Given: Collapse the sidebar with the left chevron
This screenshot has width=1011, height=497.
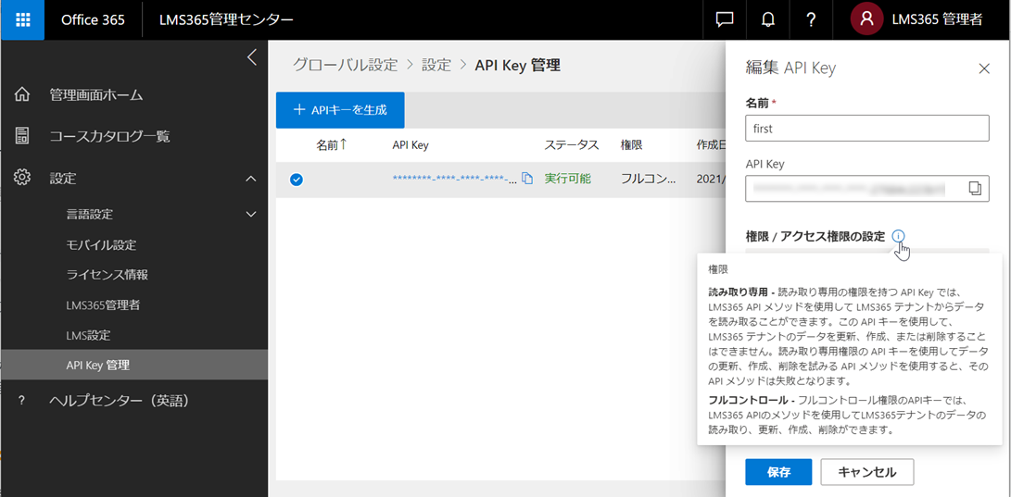Looking at the screenshot, I should point(251,57).
